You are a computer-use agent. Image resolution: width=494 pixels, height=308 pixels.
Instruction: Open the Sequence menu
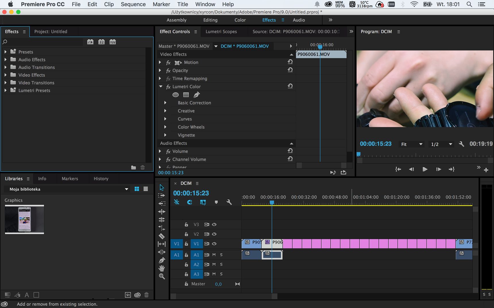point(133,4)
